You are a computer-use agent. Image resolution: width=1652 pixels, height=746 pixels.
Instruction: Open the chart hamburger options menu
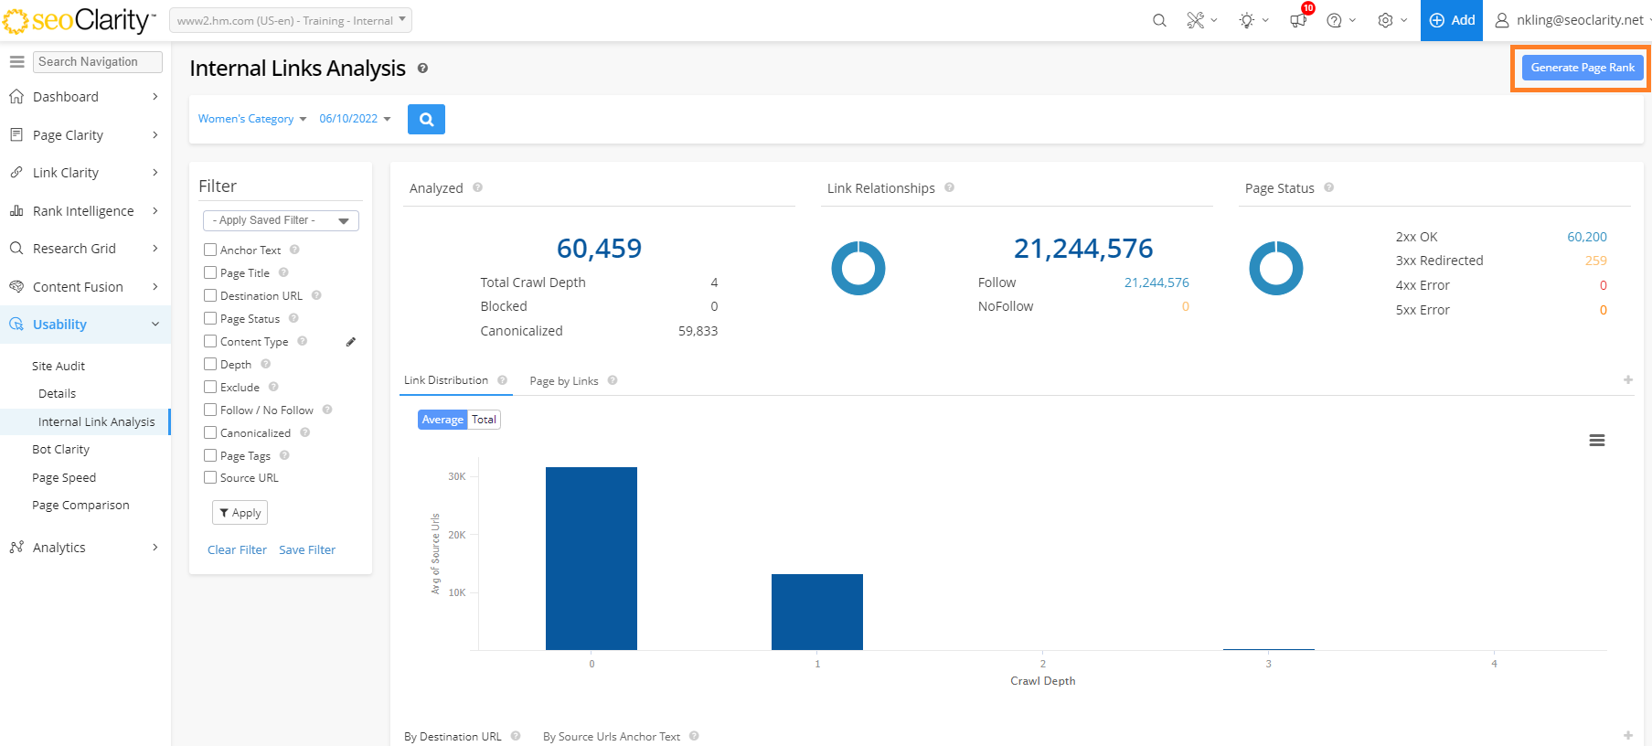pyautogui.click(x=1596, y=441)
